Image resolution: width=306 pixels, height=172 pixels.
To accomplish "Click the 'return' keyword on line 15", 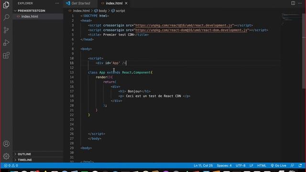I will tap(109, 82).
